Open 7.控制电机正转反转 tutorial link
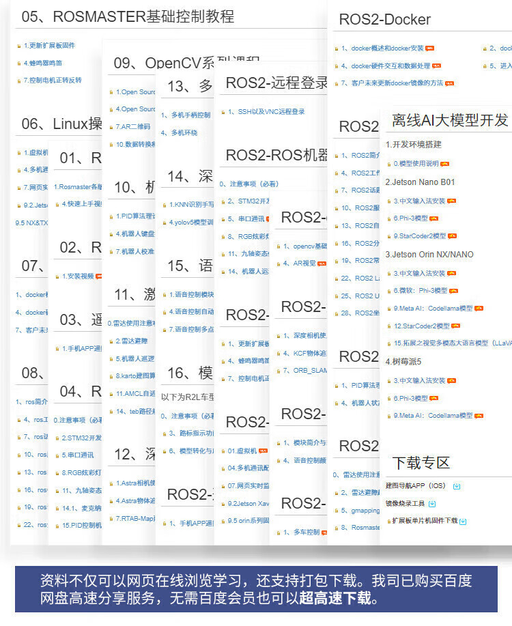This screenshot has height=626, width=512. pos(53,81)
